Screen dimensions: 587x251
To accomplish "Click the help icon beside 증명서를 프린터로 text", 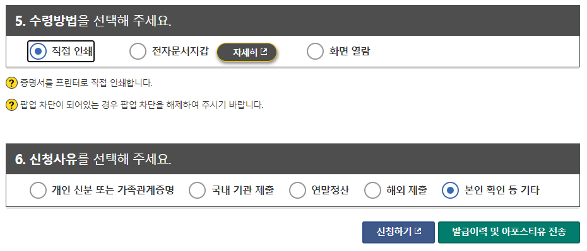I will tap(12, 83).
